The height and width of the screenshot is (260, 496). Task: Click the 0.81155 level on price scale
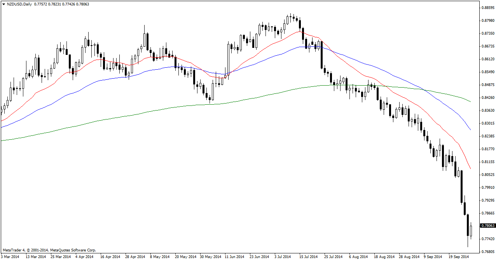click(x=487, y=162)
